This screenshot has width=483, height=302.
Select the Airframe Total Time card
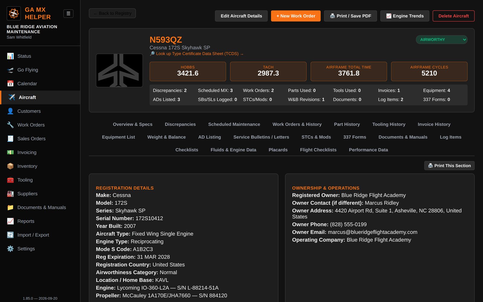349,71
